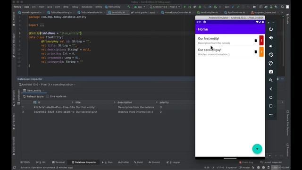Tap the teal add floating button

tap(257, 149)
